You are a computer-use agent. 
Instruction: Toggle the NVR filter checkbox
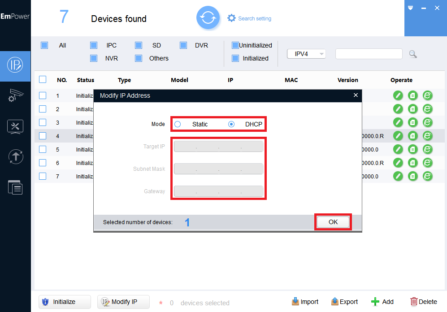coord(94,58)
